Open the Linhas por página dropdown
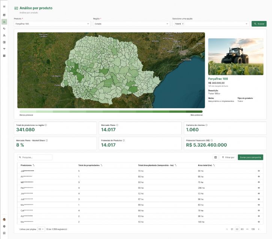Screen dimensions: 272x239 [41, 229]
